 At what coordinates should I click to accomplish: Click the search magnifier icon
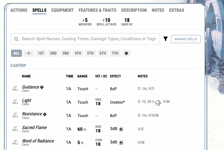tap(16, 39)
